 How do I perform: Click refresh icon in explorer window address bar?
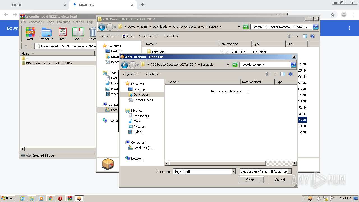[x=246, y=27]
